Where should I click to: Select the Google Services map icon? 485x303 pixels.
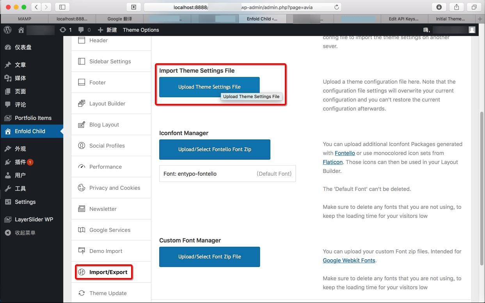tap(82, 230)
